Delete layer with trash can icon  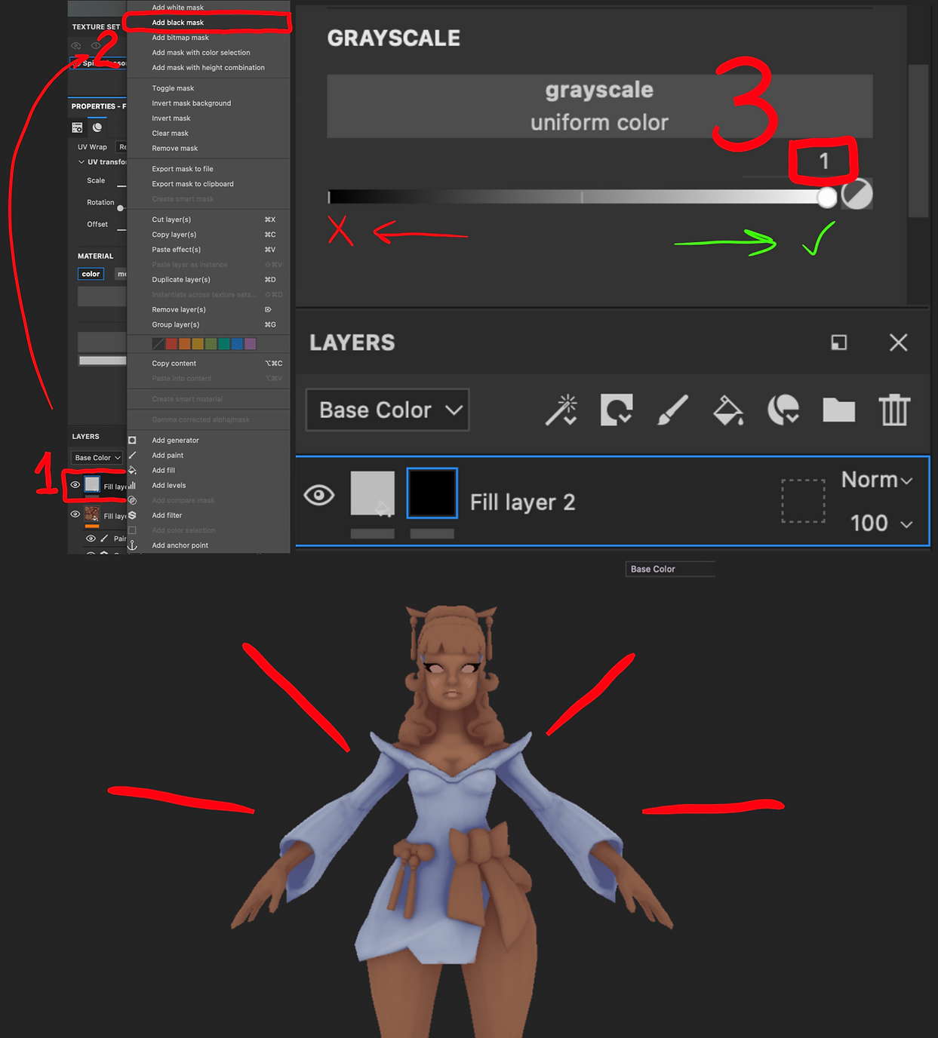pyautogui.click(x=894, y=410)
